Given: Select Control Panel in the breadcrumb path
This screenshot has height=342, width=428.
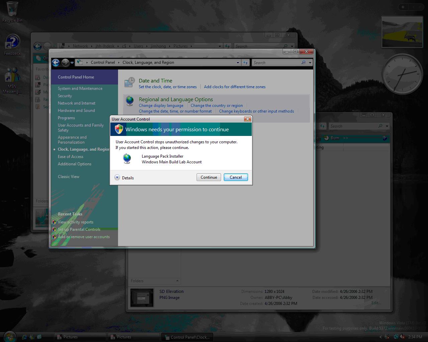Looking at the screenshot, I should tap(103, 62).
